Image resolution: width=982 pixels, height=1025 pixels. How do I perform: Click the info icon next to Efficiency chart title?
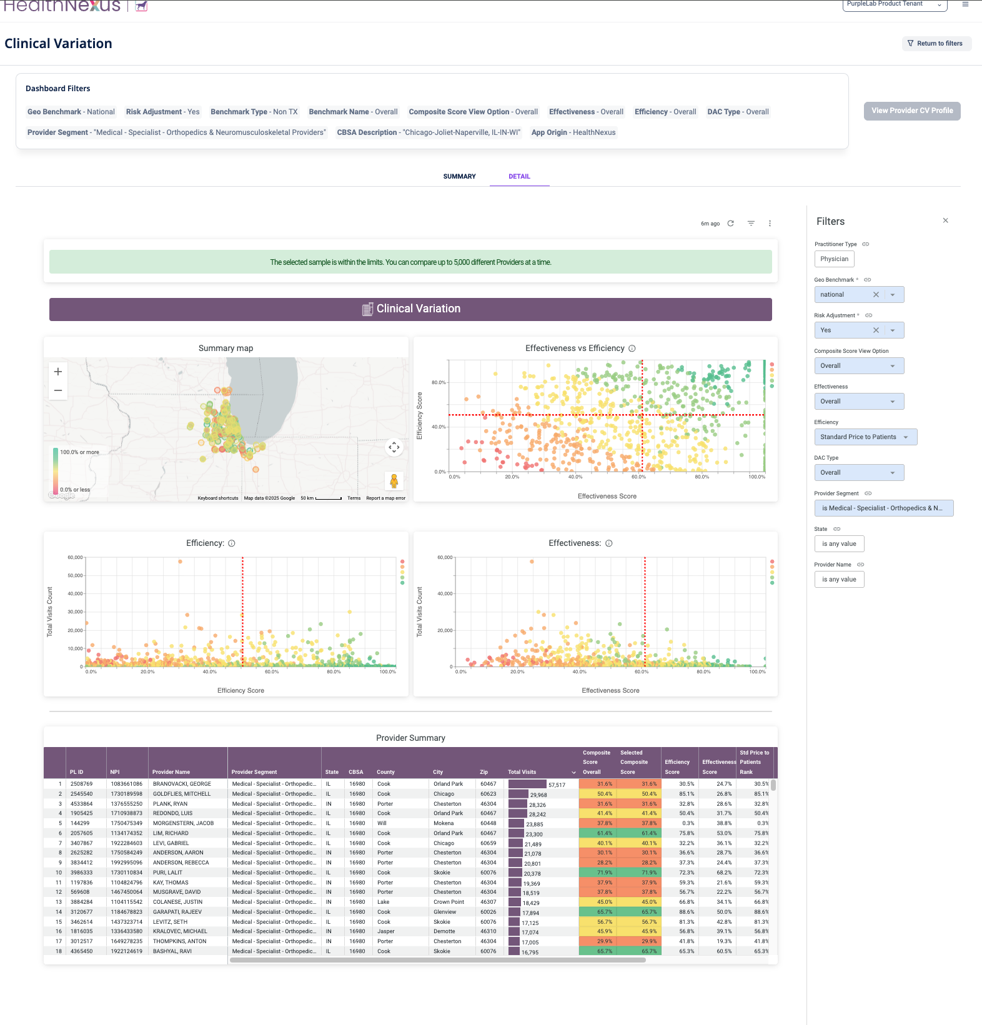232,543
